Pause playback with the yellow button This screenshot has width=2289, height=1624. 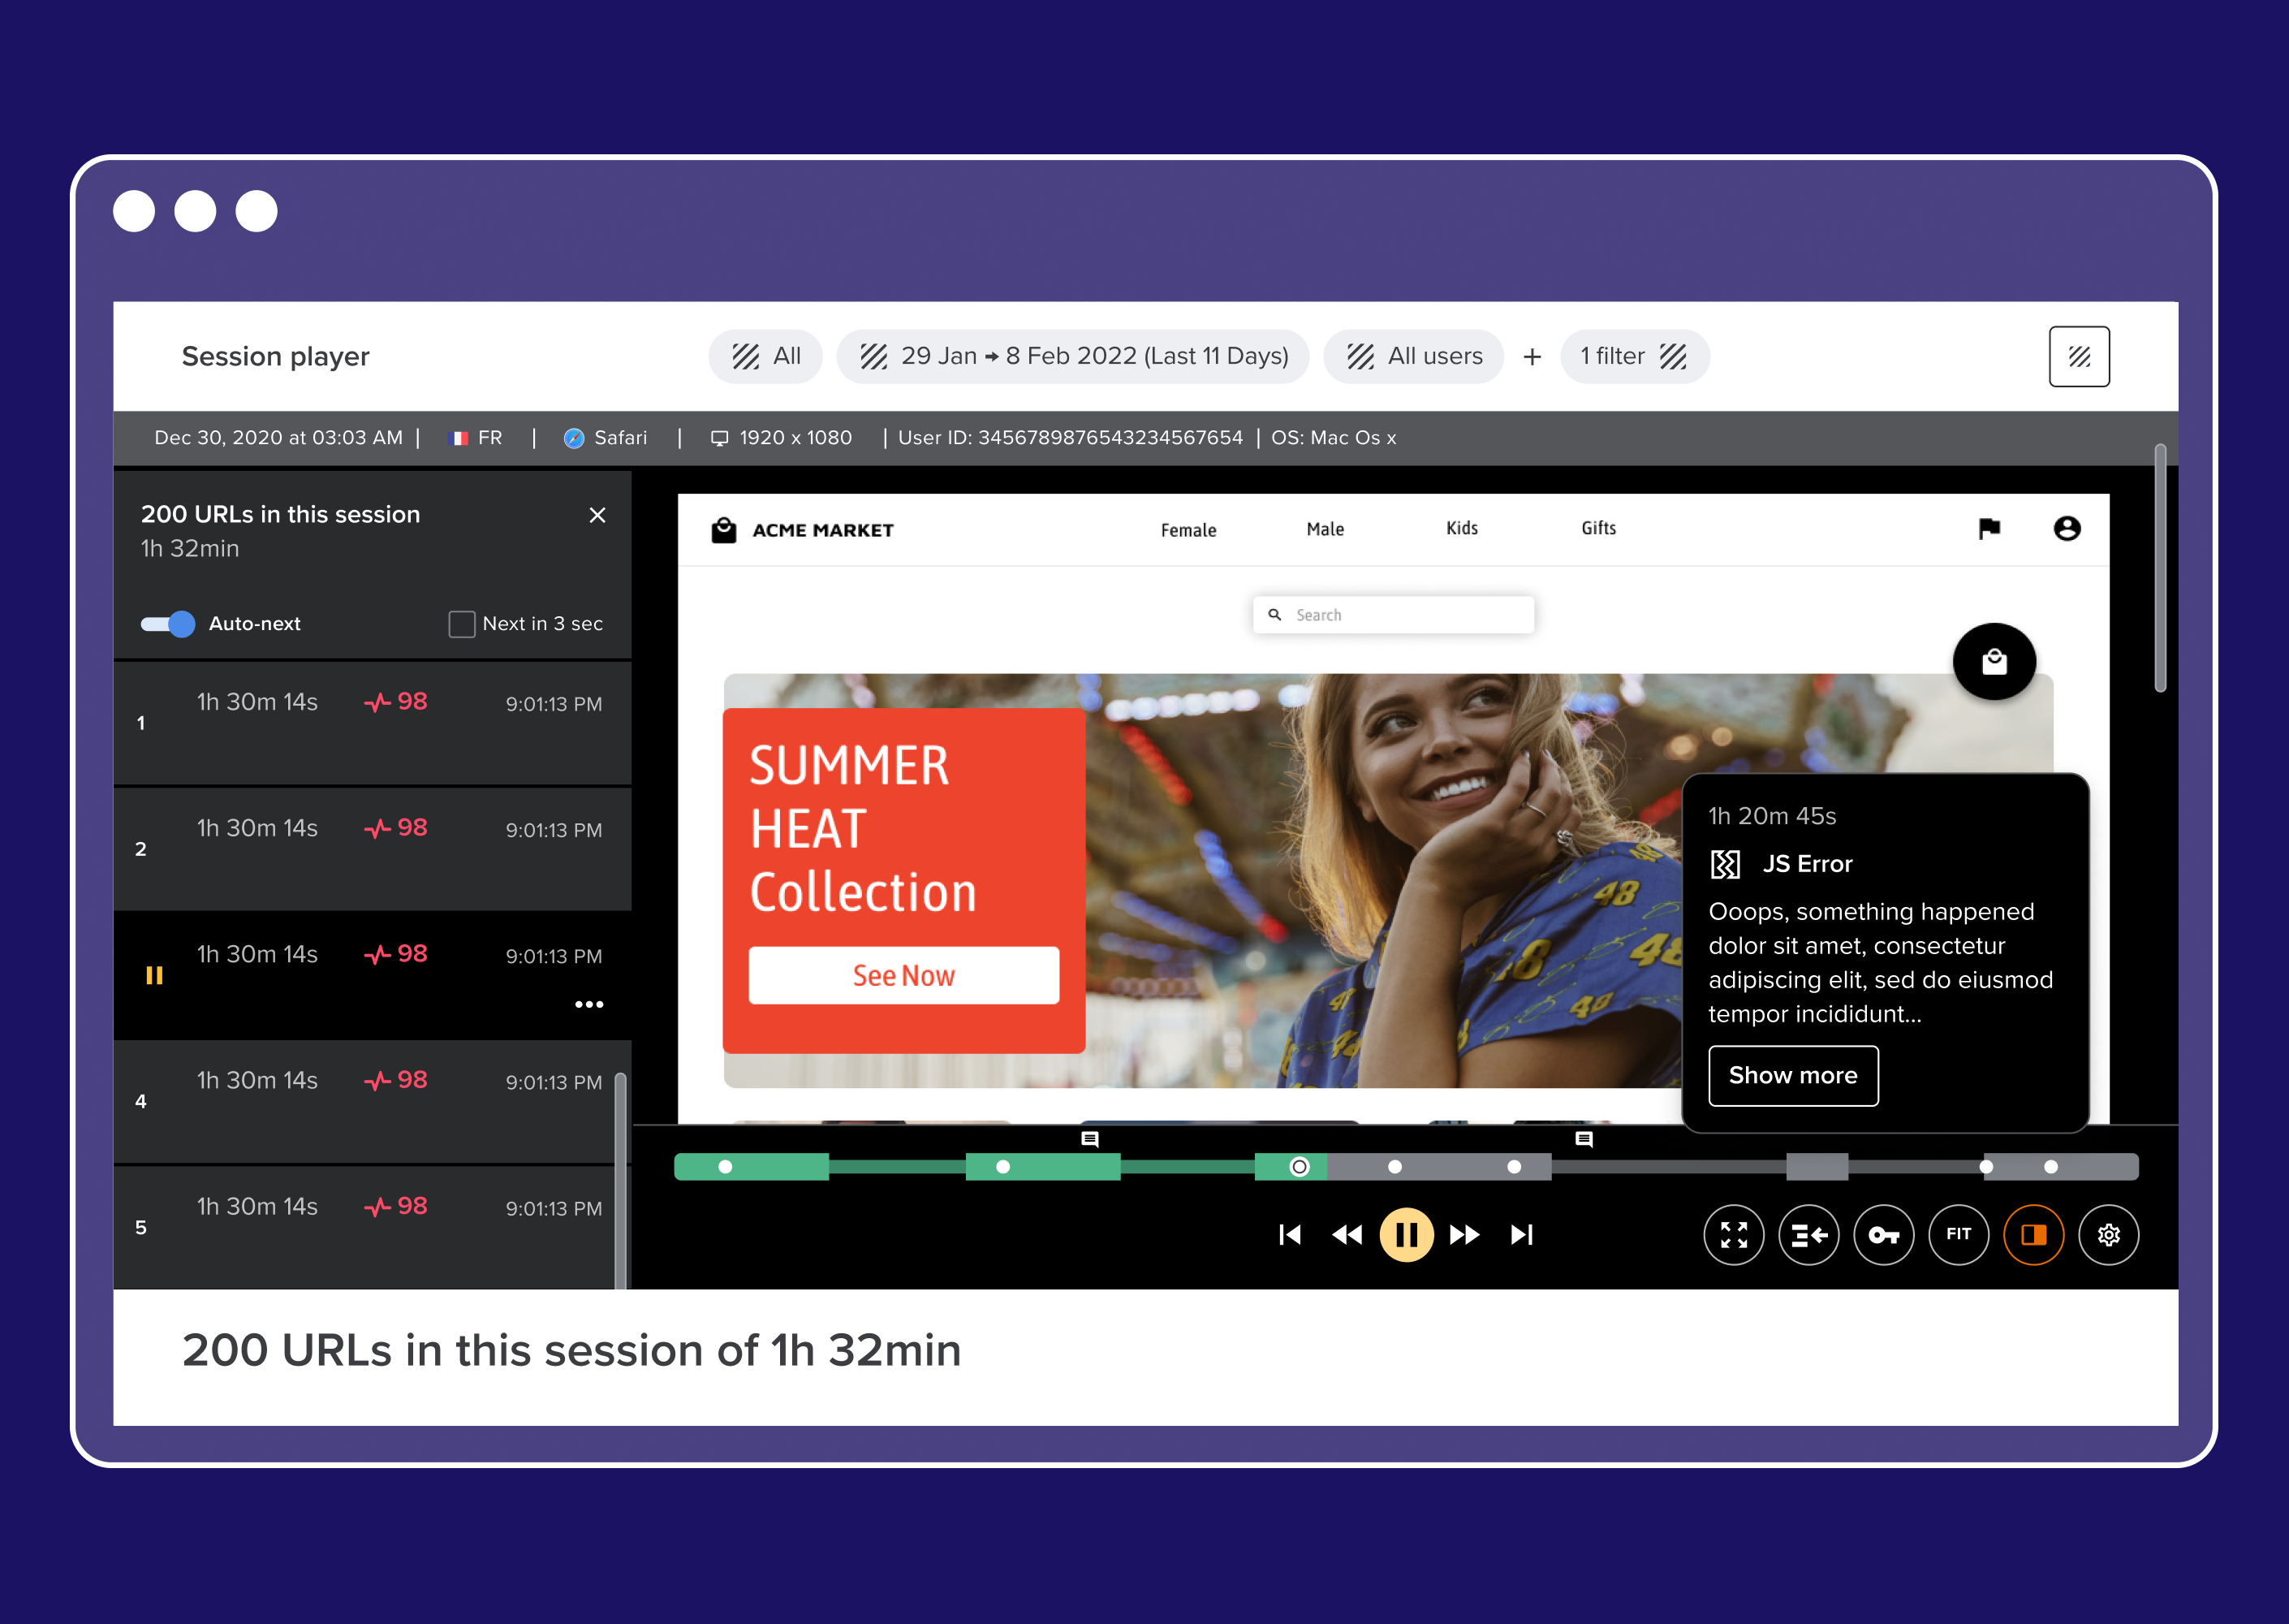tap(1405, 1235)
